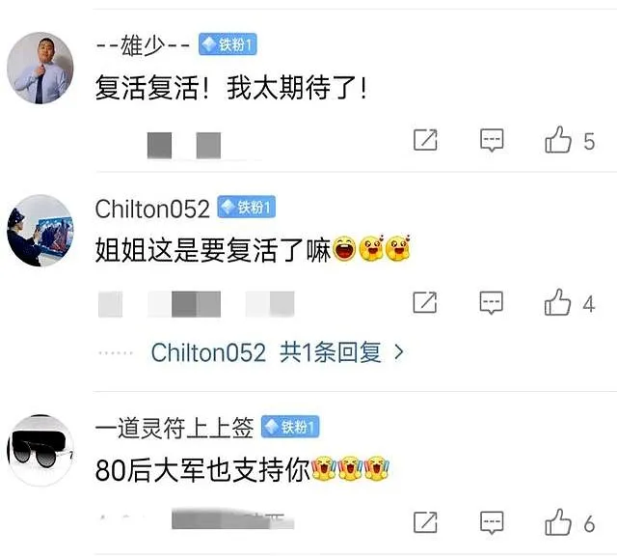
Task: Share the --雄少-- comment
Action: [x=425, y=140]
